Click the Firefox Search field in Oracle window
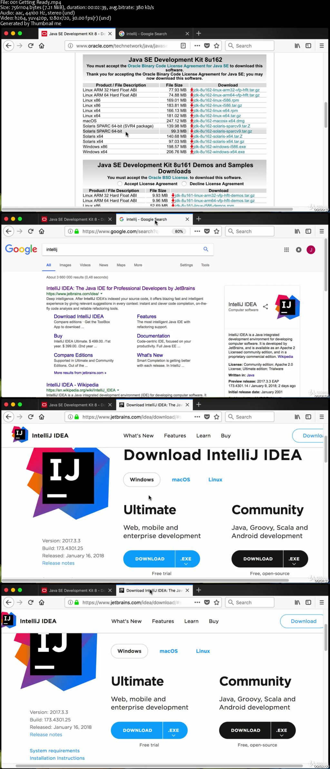Screen dimensions: 330x769 [250, 46]
